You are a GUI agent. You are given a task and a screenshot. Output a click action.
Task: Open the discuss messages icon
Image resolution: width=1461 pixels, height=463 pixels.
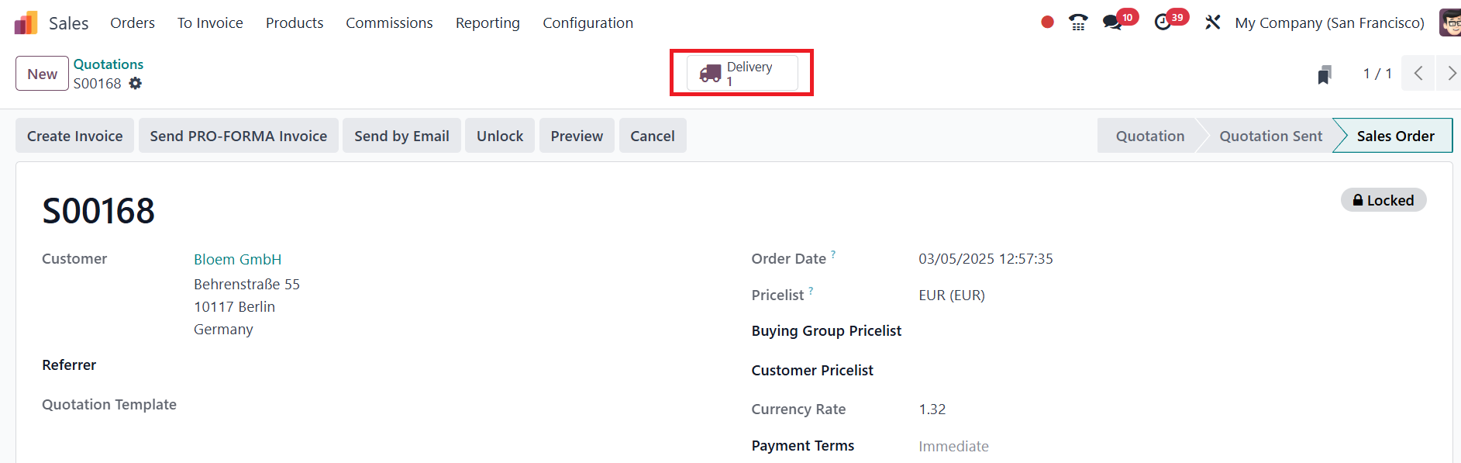click(1113, 22)
